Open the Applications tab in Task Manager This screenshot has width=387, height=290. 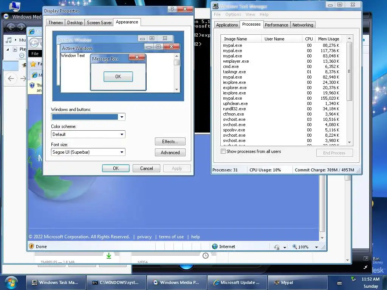tap(227, 25)
